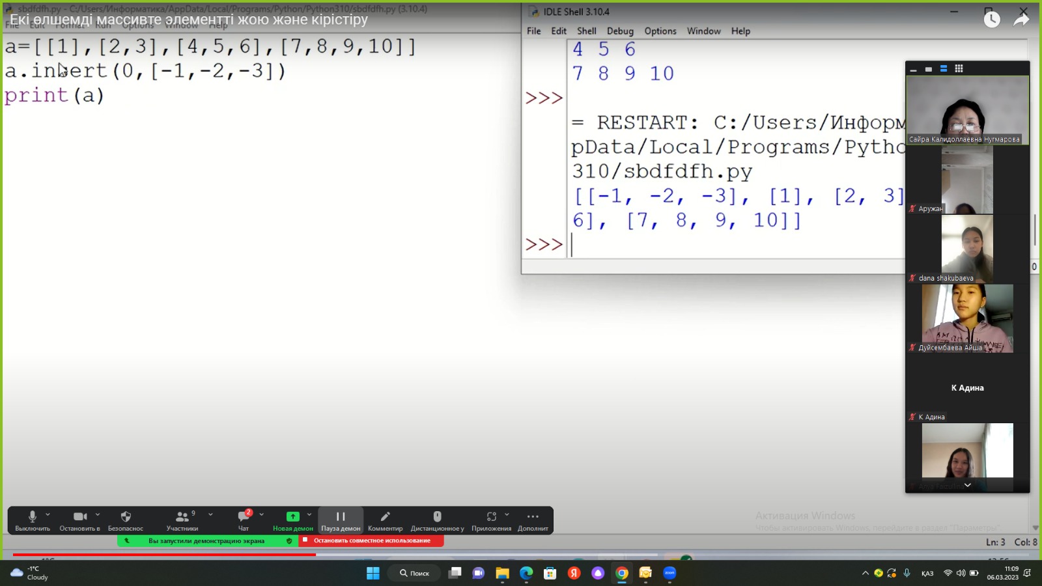
Task: Open Комментир annotation pencil tool
Action: [x=385, y=520]
